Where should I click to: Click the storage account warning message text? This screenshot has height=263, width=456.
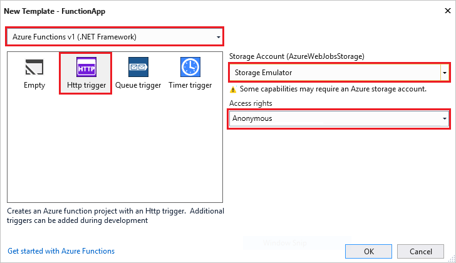[333, 89]
